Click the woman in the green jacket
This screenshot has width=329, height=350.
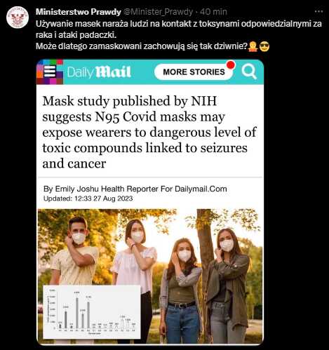(x=227, y=285)
